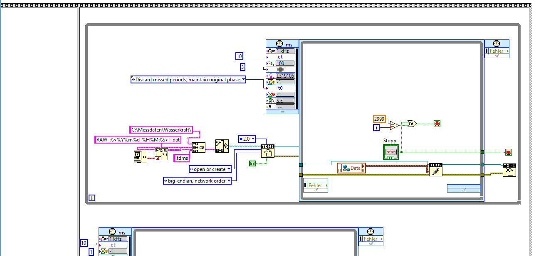Select the Equal? comparison node
The height and width of the screenshot is (256, 541).
pos(394,125)
